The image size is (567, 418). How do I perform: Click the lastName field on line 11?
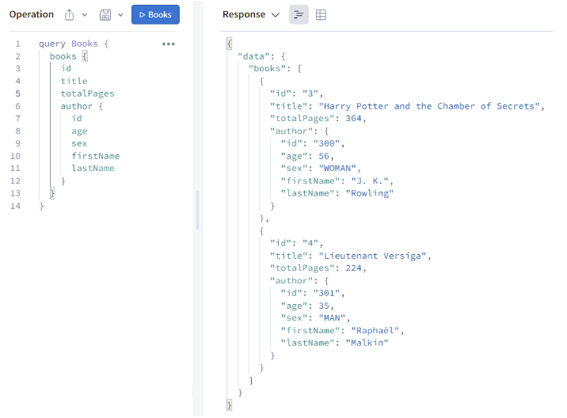coord(93,168)
